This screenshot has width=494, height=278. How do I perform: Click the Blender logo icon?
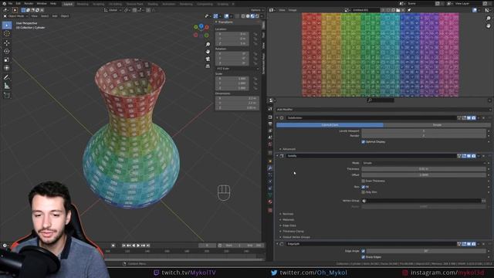[x=4, y=3]
